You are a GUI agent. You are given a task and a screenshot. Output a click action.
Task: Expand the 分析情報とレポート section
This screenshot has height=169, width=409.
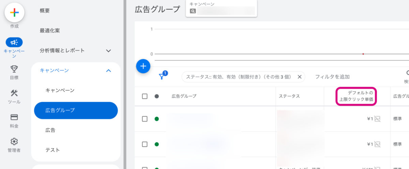coord(109,51)
